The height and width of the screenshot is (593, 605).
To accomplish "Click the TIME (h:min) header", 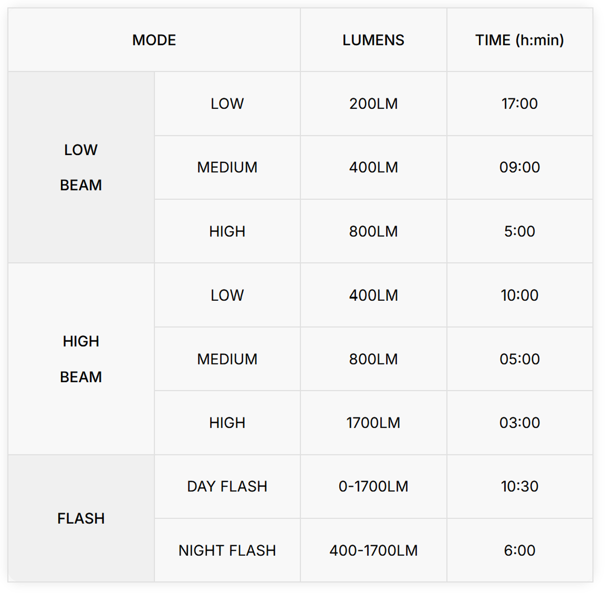I will (x=520, y=40).
